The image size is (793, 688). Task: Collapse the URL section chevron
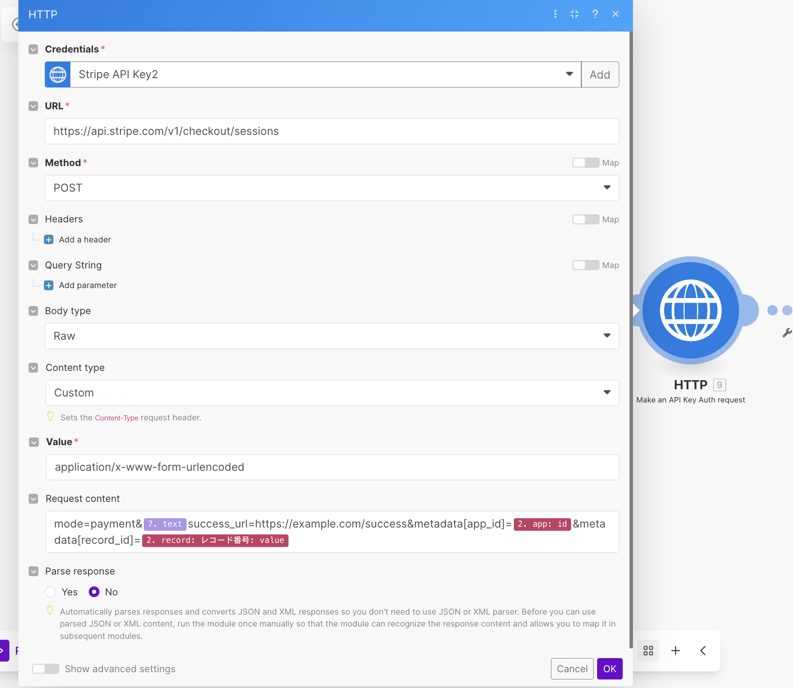coord(33,106)
